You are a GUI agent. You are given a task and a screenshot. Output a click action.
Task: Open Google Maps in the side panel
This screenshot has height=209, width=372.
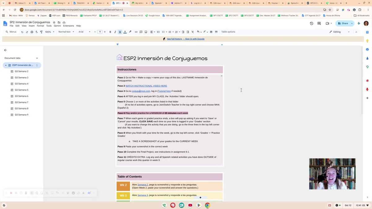point(367,67)
